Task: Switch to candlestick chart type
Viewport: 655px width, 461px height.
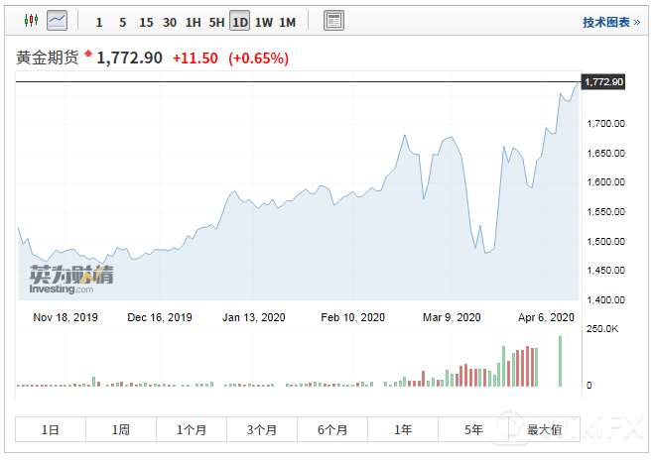Action: click(32, 21)
